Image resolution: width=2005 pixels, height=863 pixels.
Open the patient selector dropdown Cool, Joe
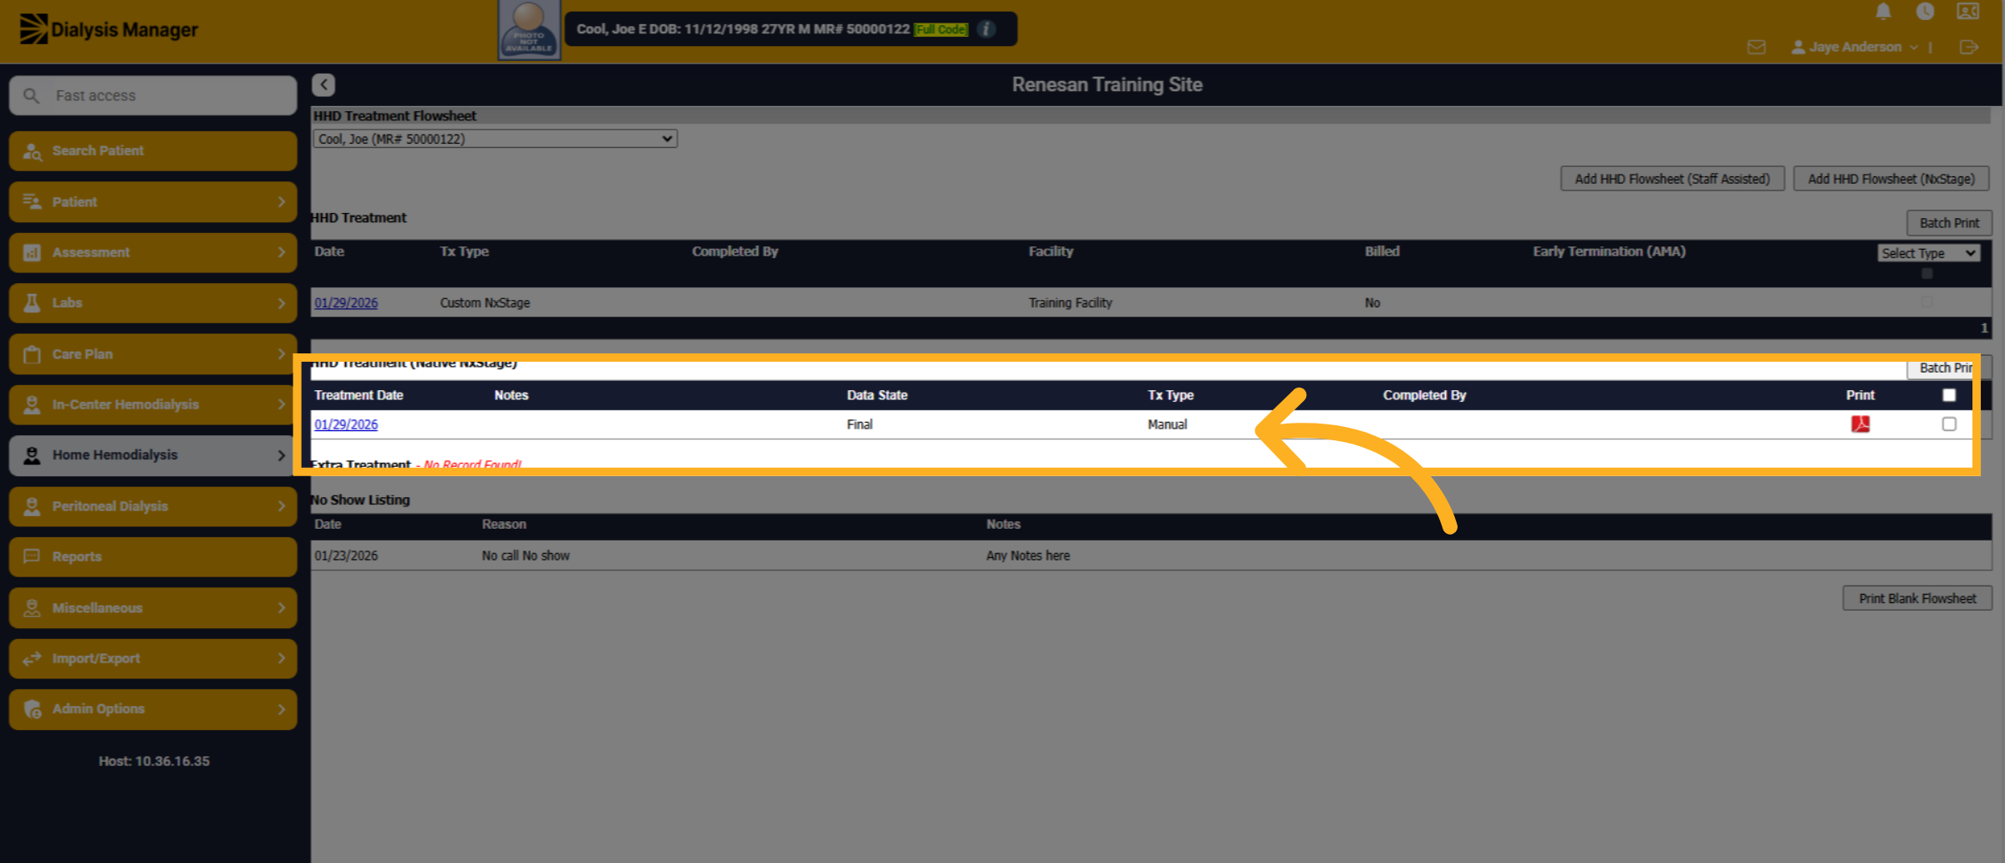(495, 139)
